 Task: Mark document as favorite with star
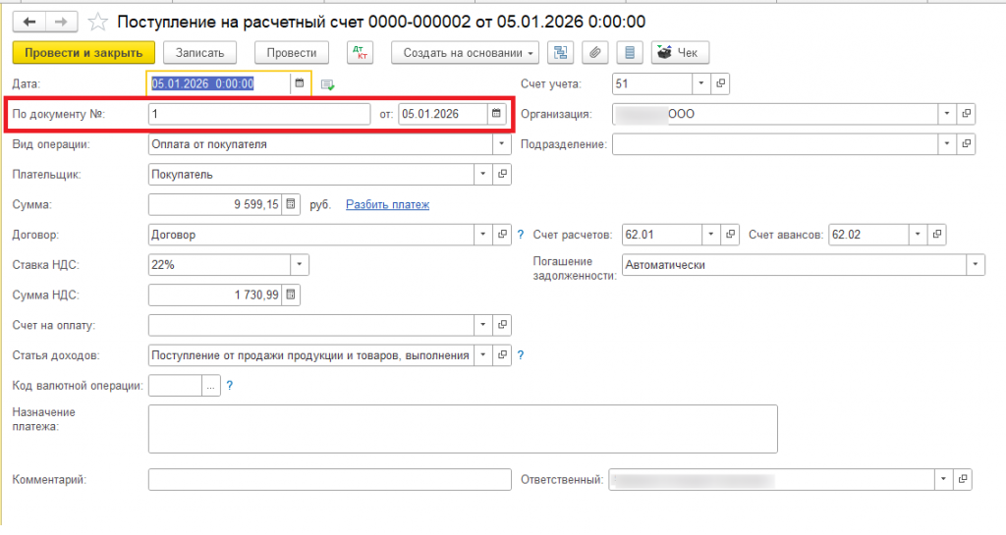(x=97, y=22)
